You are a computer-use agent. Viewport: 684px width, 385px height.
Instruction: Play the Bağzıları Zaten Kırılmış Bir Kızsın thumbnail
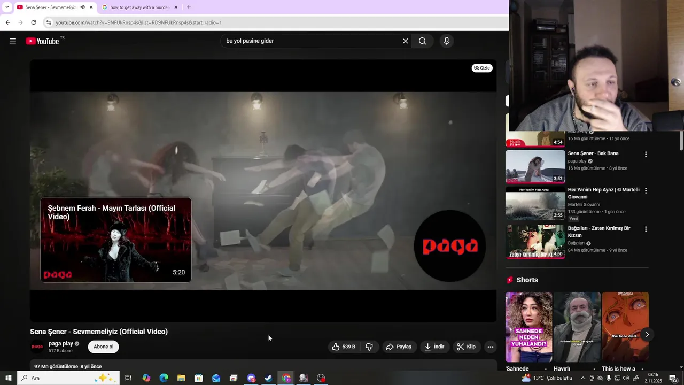(535, 242)
